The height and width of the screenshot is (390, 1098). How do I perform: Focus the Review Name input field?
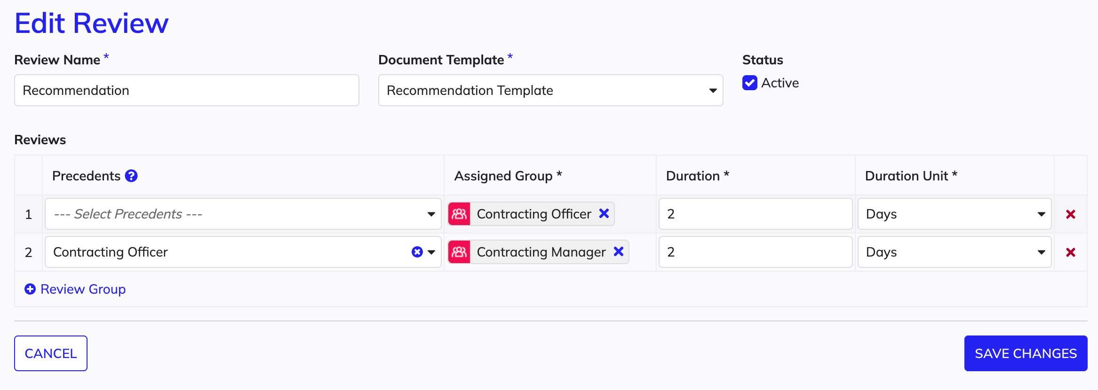[187, 90]
